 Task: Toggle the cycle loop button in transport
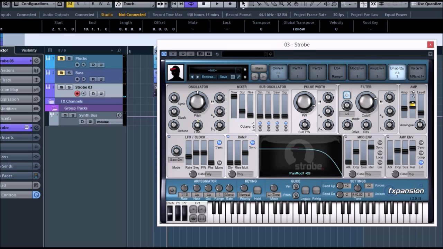click(x=191, y=4)
